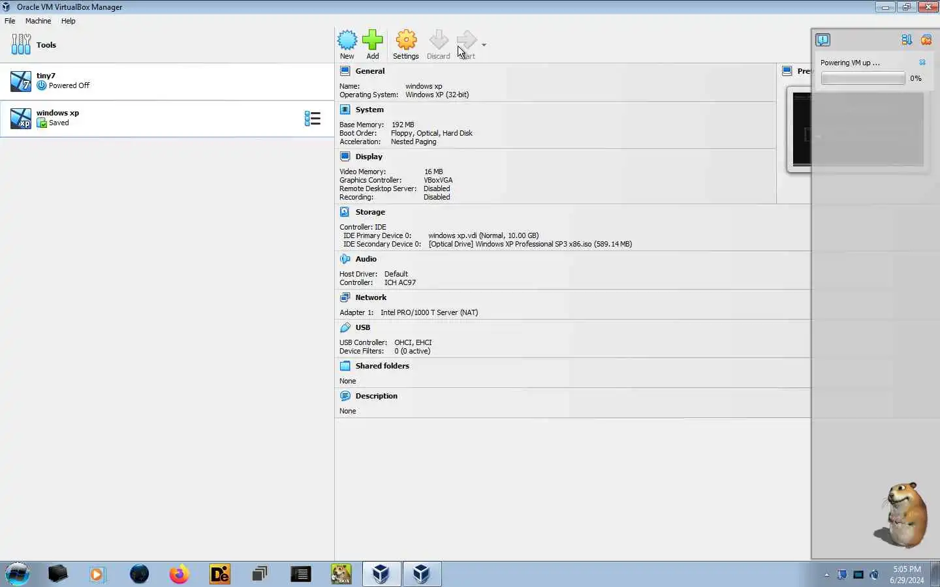Click the Audio section speaker icon

coord(345,259)
